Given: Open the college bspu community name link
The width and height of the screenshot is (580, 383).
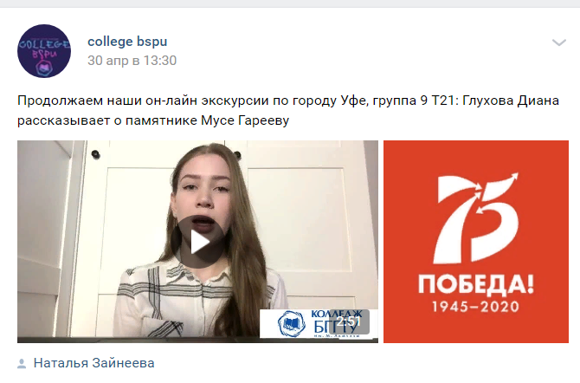Looking at the screenshot, I should click(127, 41).
